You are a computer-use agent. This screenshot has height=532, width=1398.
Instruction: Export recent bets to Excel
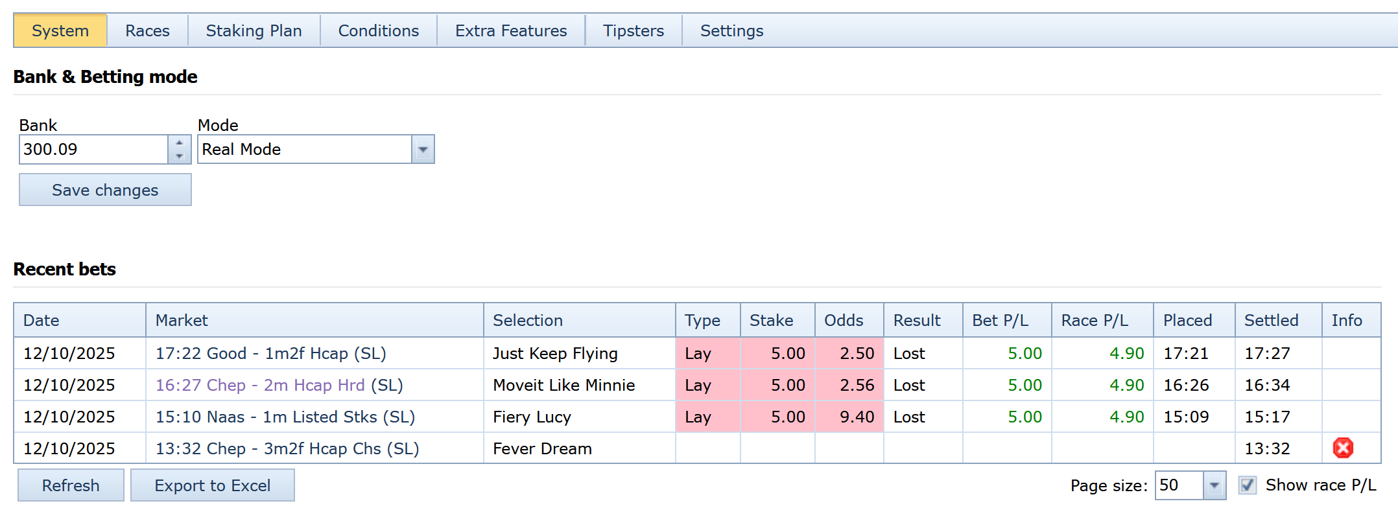[x=212, y=485]
